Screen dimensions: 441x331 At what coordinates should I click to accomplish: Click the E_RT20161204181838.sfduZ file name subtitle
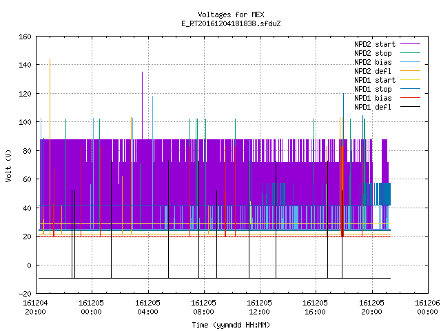coord(232,23)
